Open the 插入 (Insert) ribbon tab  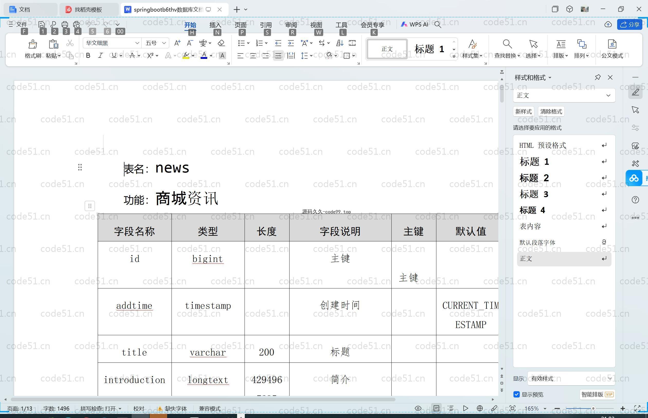[215, 25]
